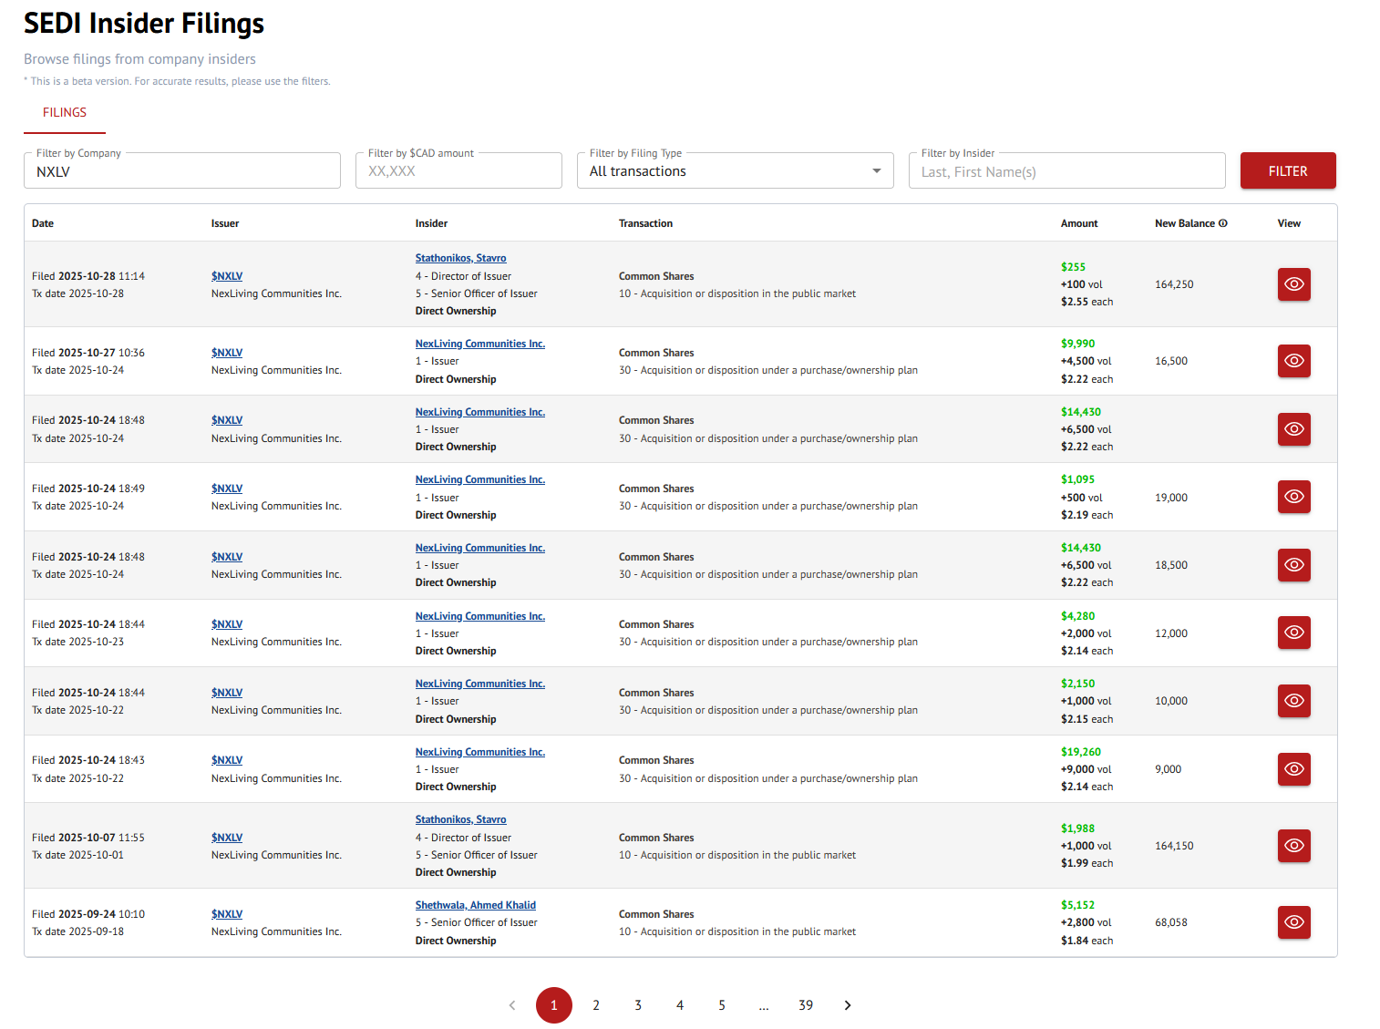
Task: Click the New Balance column header text
Action: [1185, 223]
